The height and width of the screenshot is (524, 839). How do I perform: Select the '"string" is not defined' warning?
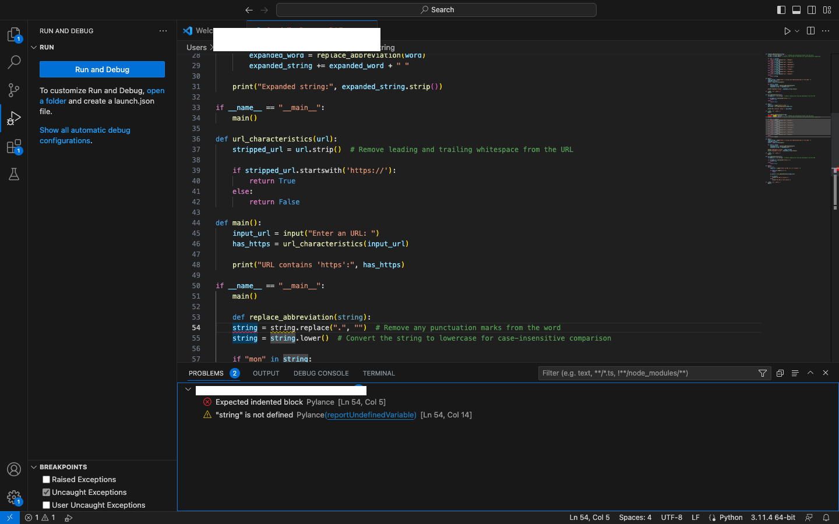point(254,415)
